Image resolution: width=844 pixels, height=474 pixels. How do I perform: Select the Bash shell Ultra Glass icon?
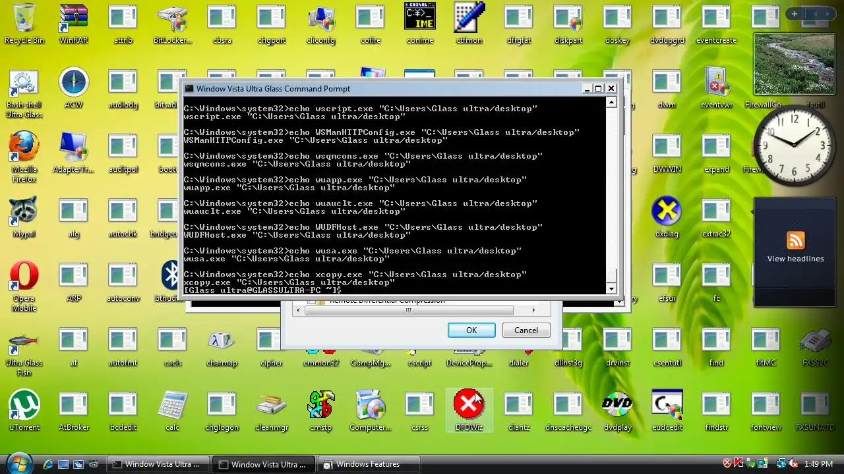pyautogui.click(x=24, y=93)
